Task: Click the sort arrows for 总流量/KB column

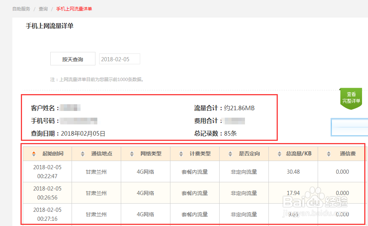Action: click(280, 153)
